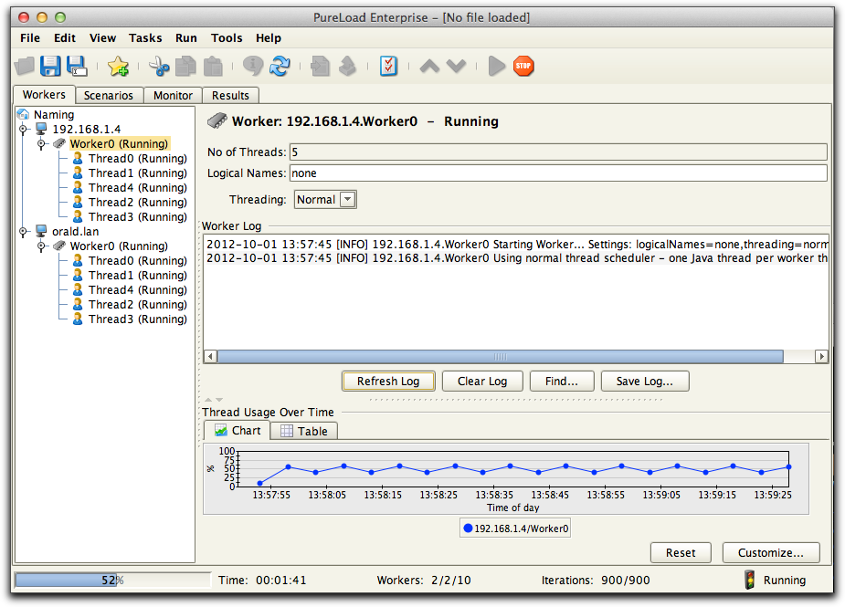845x607 pixels.
Task: Open the Edit menu
Action: coord(65,37)
